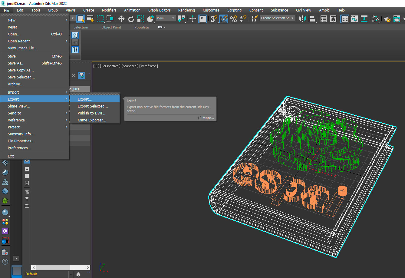Image resolution: width=405 pixels, height=278 pixels.
Task: Open the View coordinate system dropdown
Action: point(166,18)
